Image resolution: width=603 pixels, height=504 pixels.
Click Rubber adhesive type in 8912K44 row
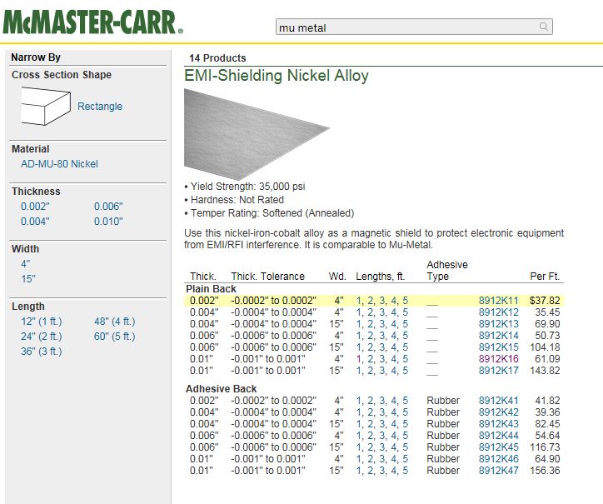pyautogui.click(x=443, y=436)
